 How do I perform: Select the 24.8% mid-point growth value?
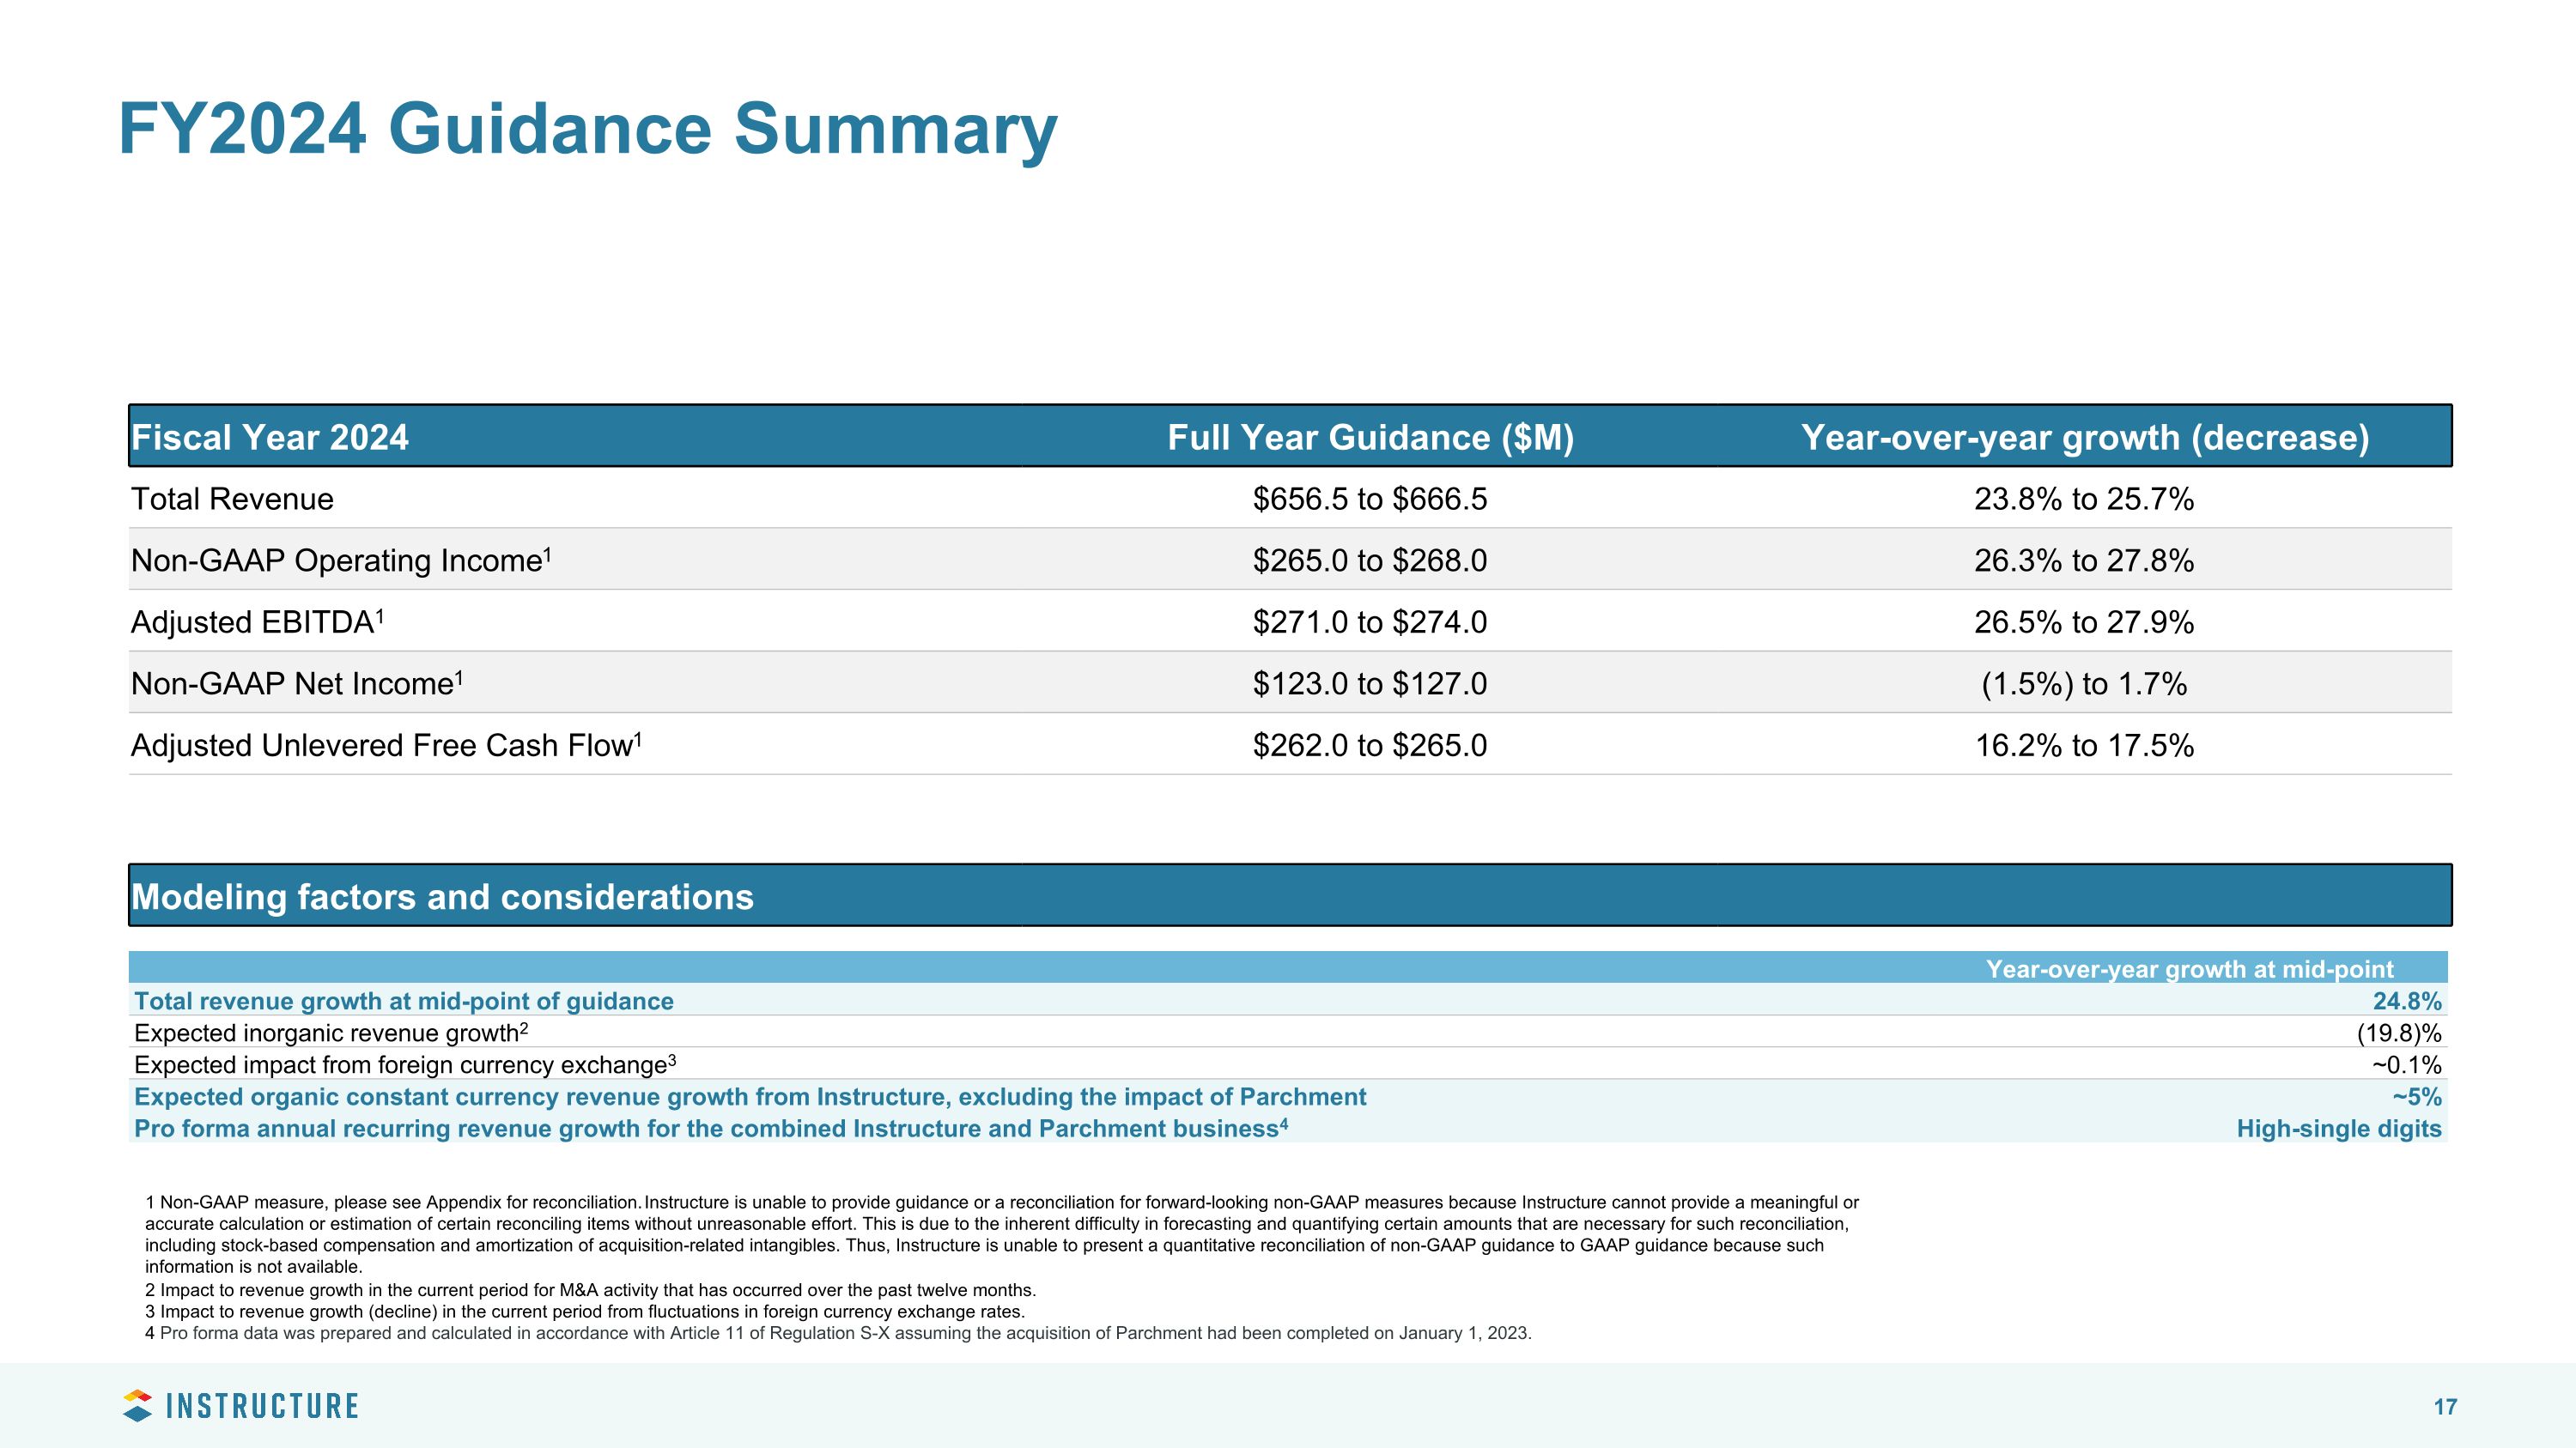point(2406,1002)
